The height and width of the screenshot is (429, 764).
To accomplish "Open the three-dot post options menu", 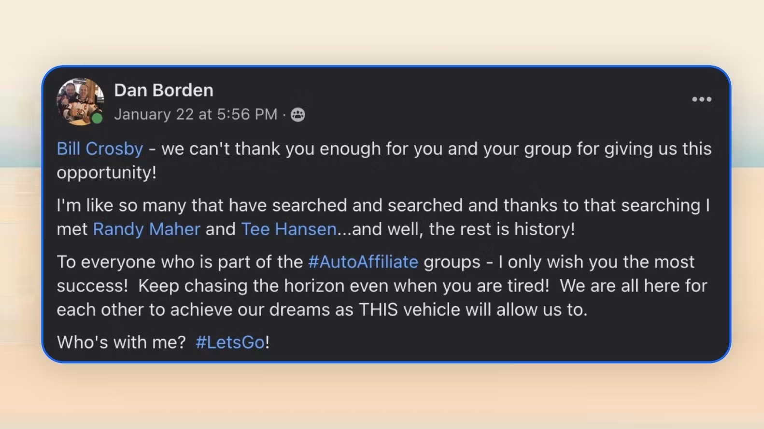I will (x=701, y=99).
